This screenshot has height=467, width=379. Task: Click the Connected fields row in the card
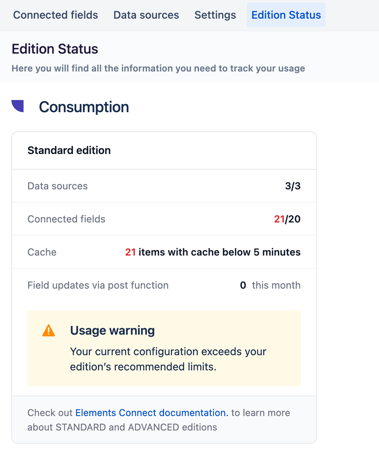[66, 219]
